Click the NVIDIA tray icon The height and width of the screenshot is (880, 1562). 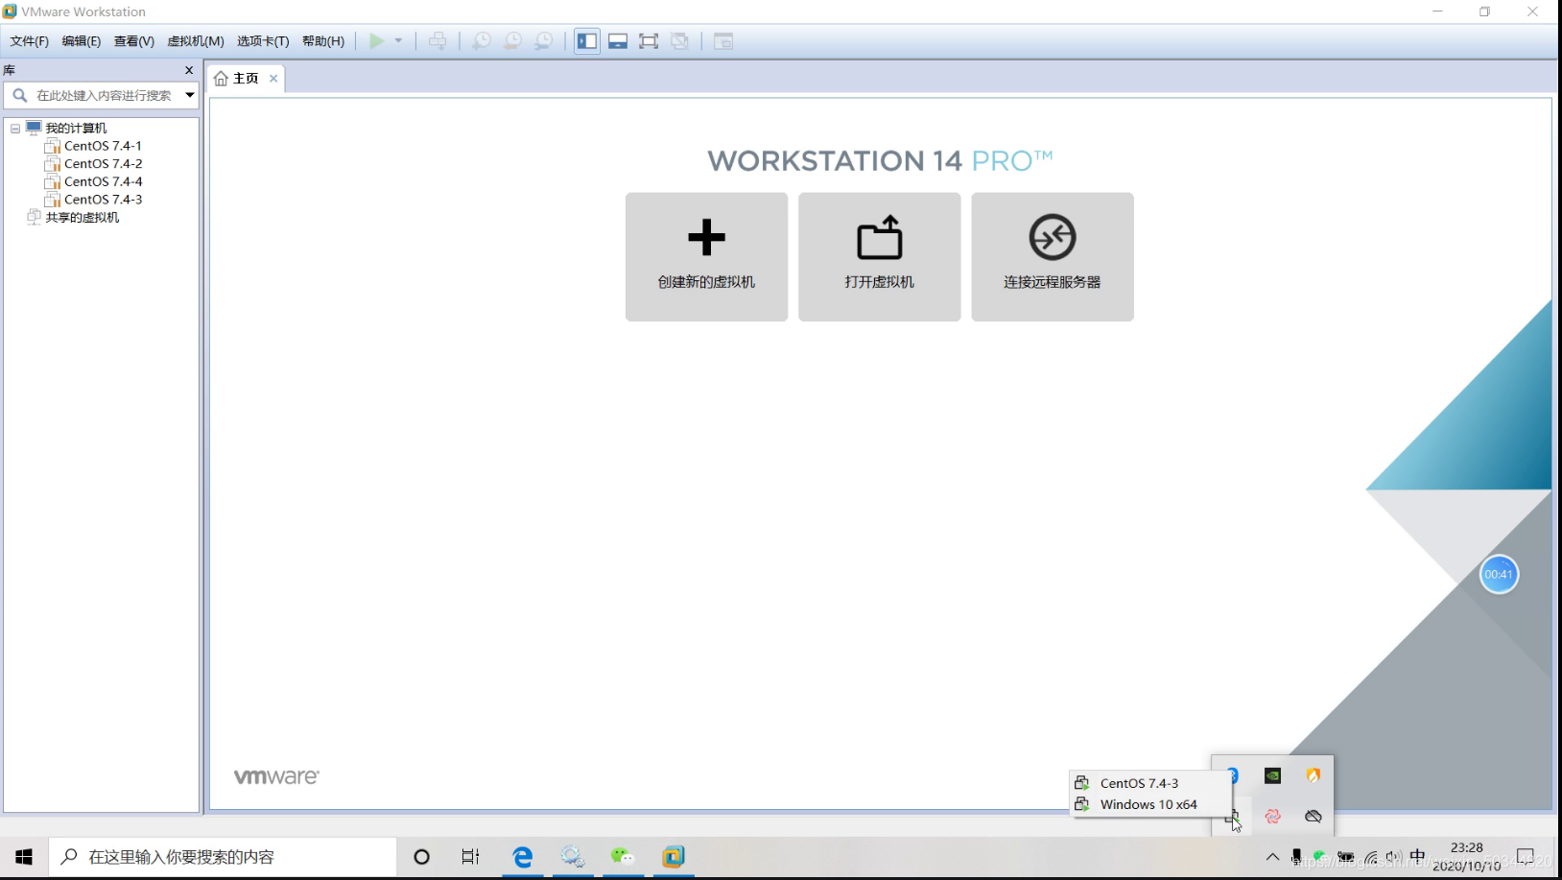(1273, 775)
